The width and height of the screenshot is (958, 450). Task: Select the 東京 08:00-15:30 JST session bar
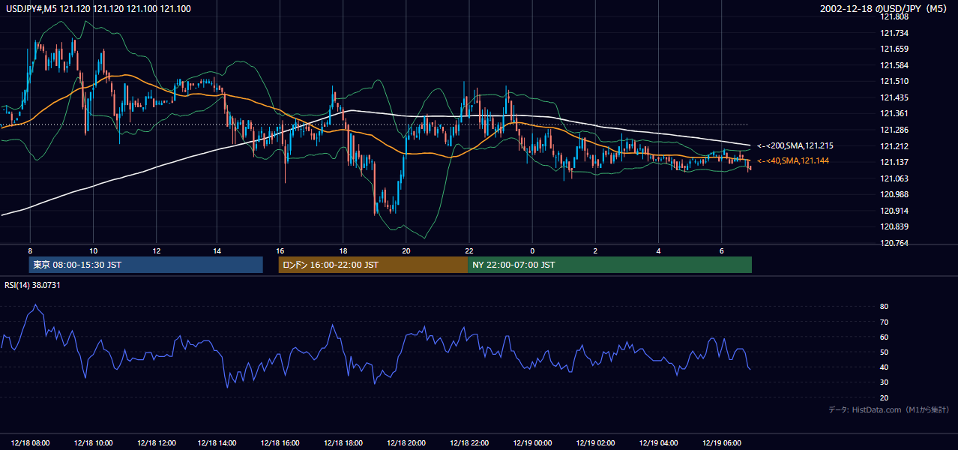(x=146, y=265)
